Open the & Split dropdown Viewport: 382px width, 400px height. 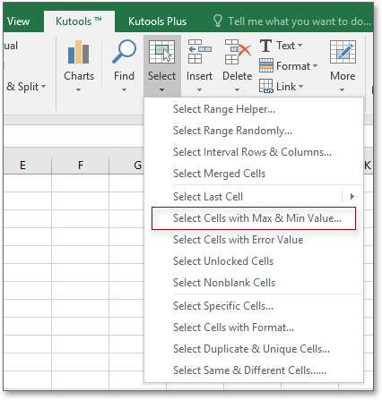tap(26, 87)
